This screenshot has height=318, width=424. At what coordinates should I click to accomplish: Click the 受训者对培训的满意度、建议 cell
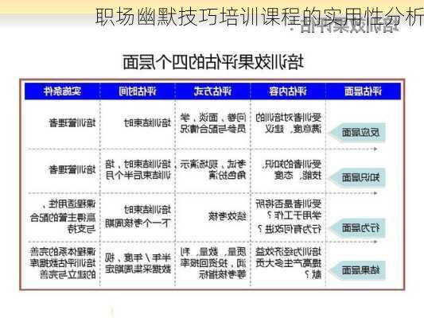(289, 123)
